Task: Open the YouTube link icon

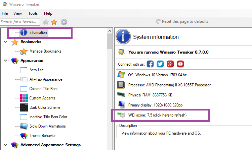Action: pyautogui.click(x=180, y=64)
